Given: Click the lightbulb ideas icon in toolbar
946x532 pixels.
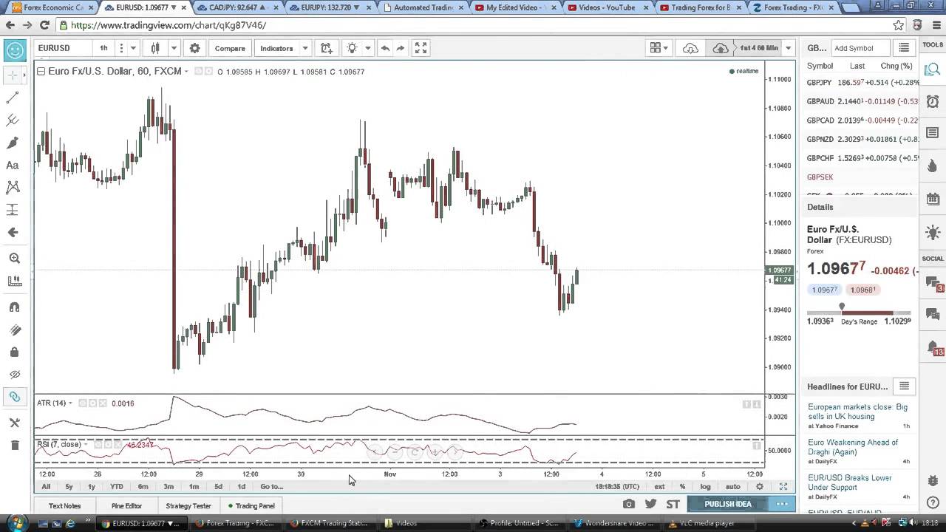Looking at the screenshot, I should (x=352, y=48).
